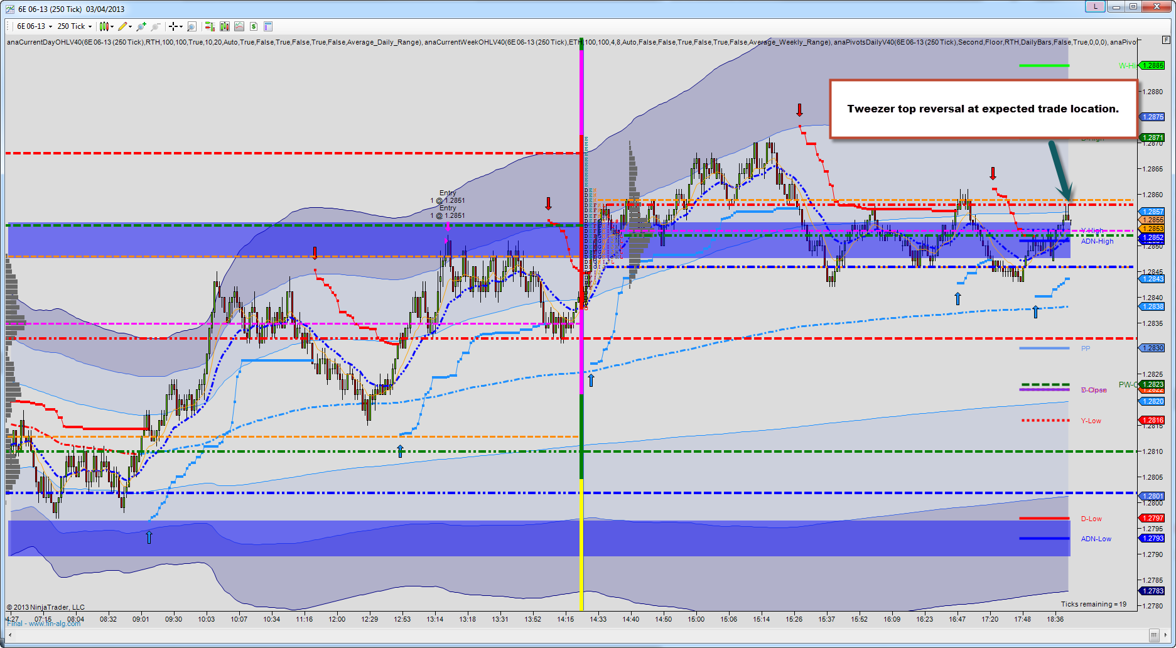Click the 18:36 time axis label

pyautogui.click(x=1055, y=619)
